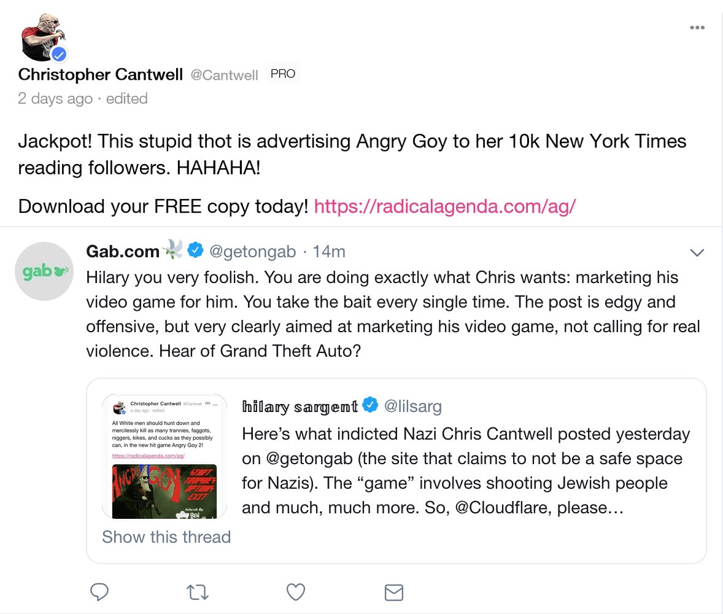723x614 pixels.
Task: Click the repost arrows icon
Action: coord(197,592)
